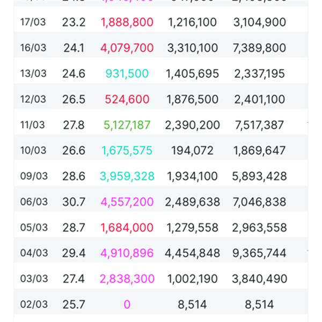Click the teal value 3,959,328
The width and height of the screenshot is (322, 322).
click(x=127, y=176)
